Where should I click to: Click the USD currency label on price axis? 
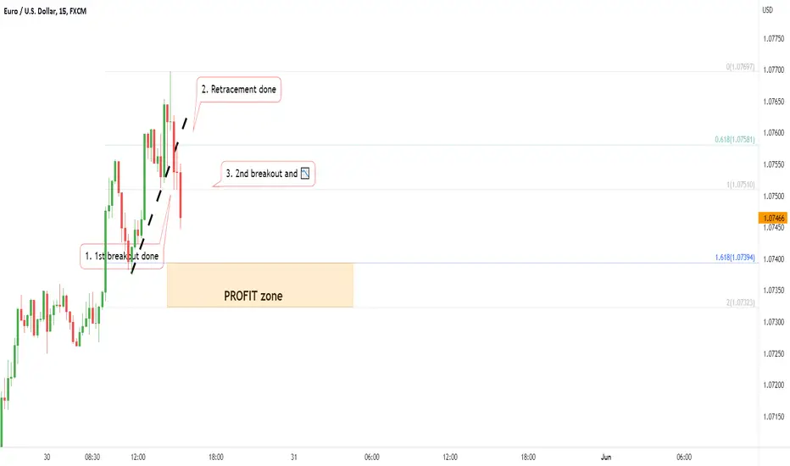767,10
